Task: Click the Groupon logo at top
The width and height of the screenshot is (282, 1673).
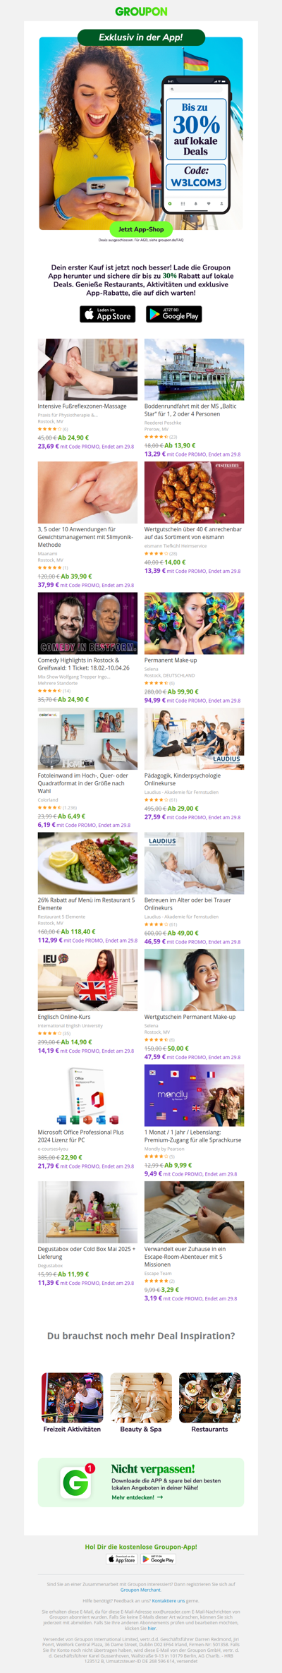Action: tap(141, 12)
